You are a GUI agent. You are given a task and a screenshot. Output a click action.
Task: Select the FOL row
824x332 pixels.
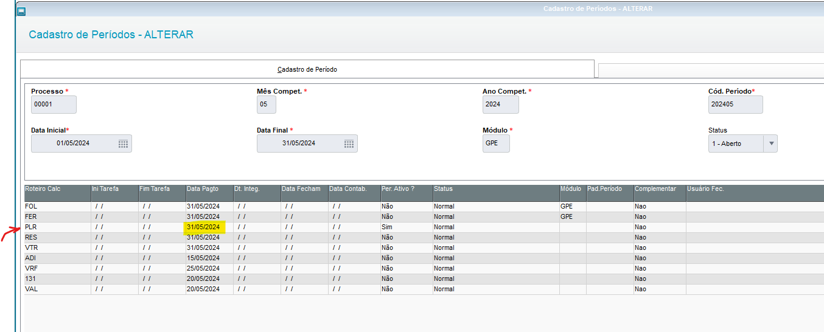tap(424, 207)
